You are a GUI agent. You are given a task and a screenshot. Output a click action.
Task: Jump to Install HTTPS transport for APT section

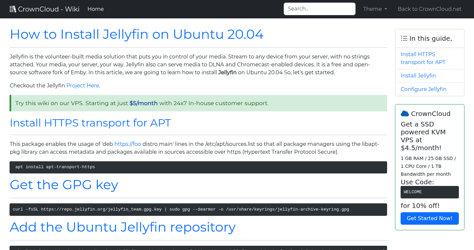point(423,58)
